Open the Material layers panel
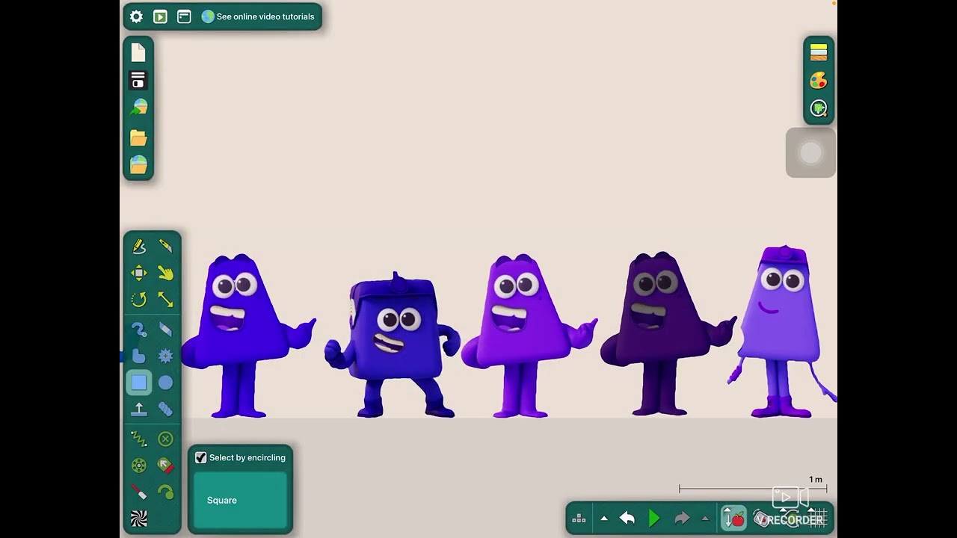The width and height of the screenshot is (957, 538). pyautogui.click(x=819, y=52)
